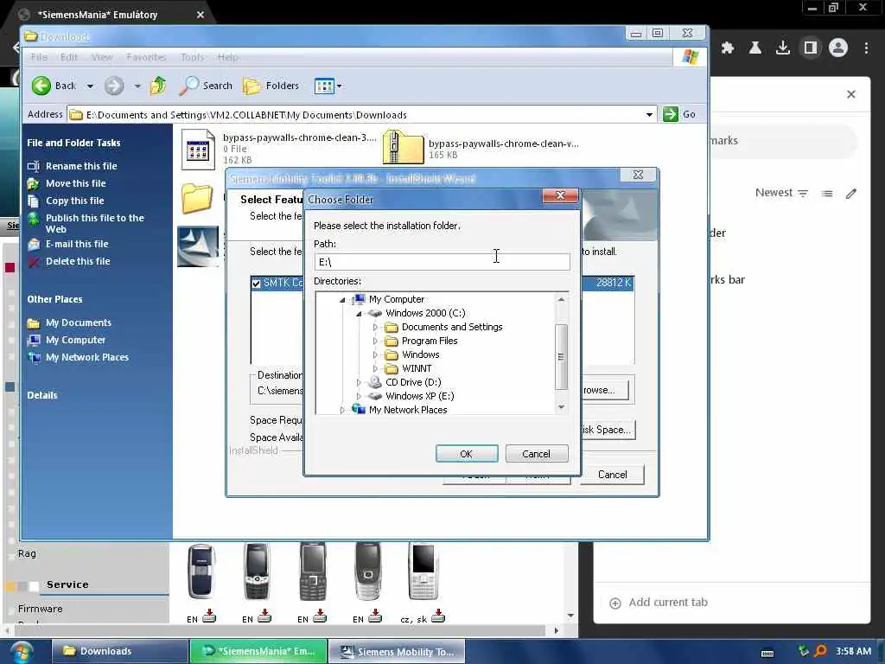The image size is (885, 664).
Task: Close the bookmarks side panel
Action: coord(851,94)
